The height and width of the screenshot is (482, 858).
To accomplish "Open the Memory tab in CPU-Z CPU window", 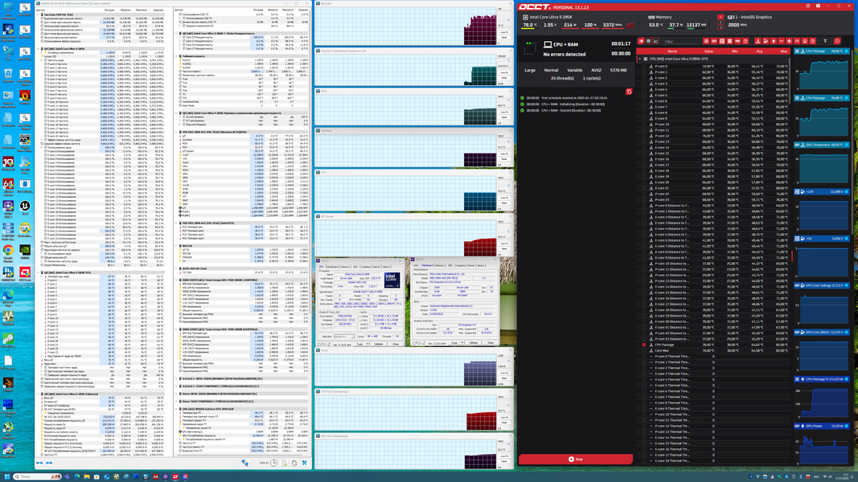I will click(x=345, y=267).
